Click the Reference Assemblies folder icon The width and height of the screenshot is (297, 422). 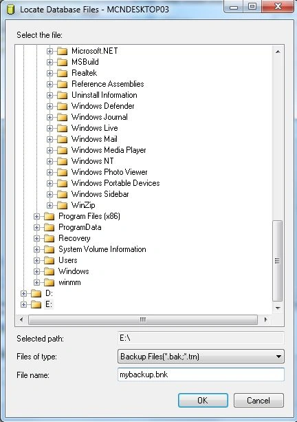click(x=62, y=84)
